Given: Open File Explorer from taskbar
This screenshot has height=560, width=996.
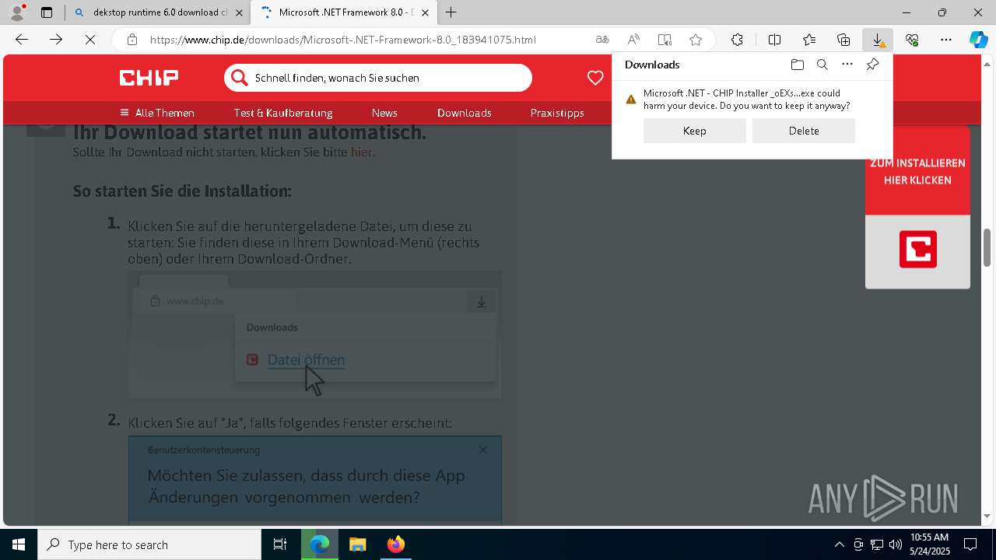Looking at the screenshot, I should click(357, 544).
